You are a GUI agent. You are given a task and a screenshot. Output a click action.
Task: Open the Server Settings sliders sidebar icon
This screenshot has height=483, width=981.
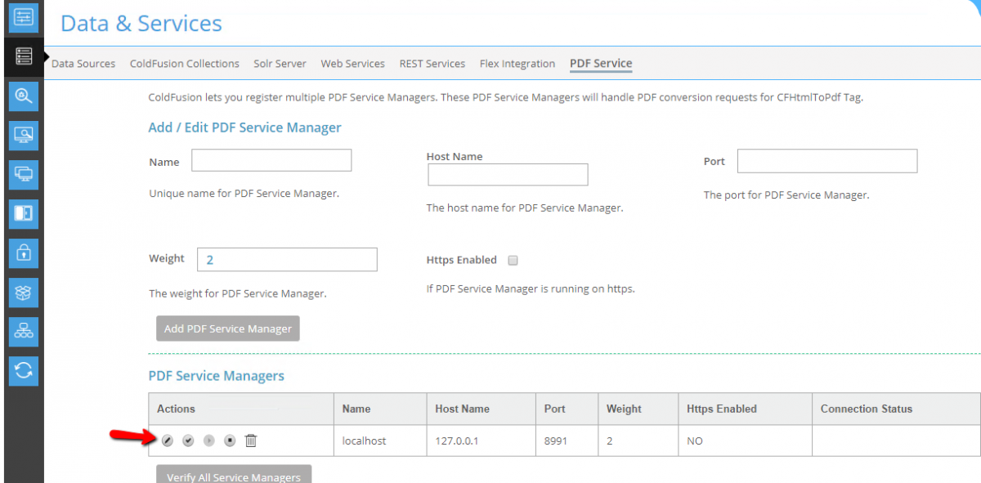[x=24, y=17]
